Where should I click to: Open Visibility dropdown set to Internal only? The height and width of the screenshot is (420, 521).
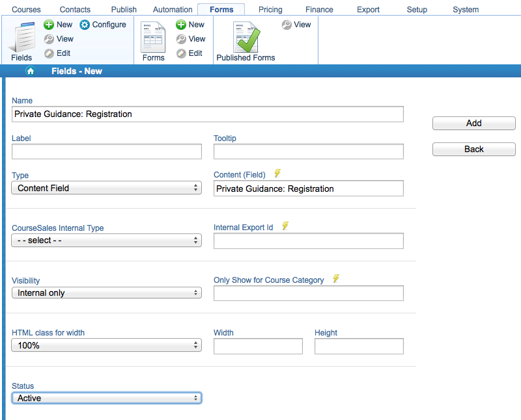coord(107,293)
